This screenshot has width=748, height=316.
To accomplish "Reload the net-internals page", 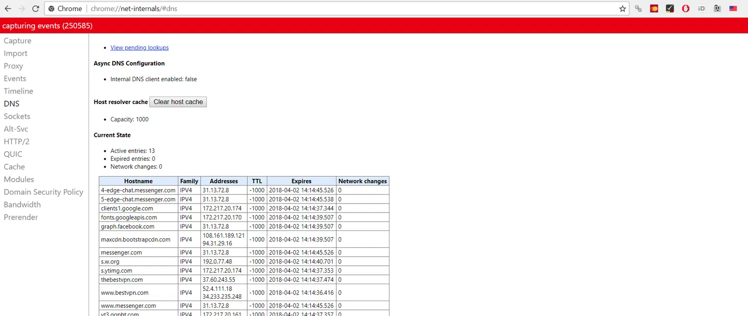I will coord(35,8).
